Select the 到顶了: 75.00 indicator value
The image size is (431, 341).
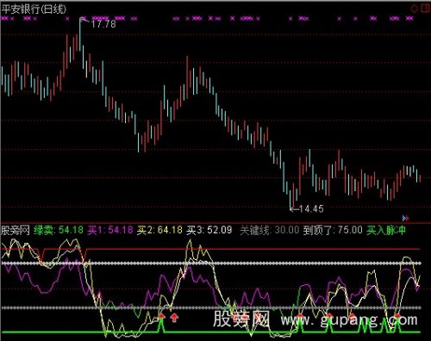click(x=333, y=230)
